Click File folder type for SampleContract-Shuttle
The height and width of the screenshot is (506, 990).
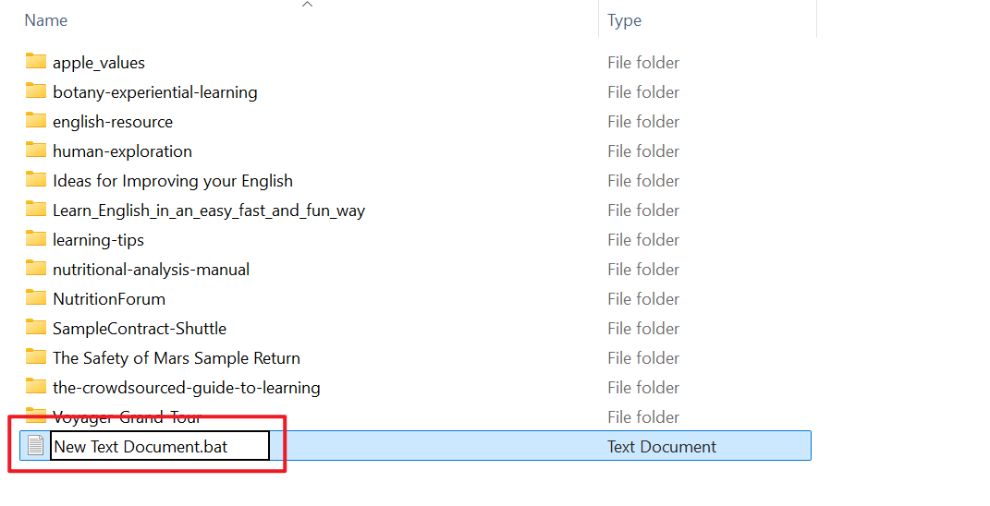click(x=643, y=329)
